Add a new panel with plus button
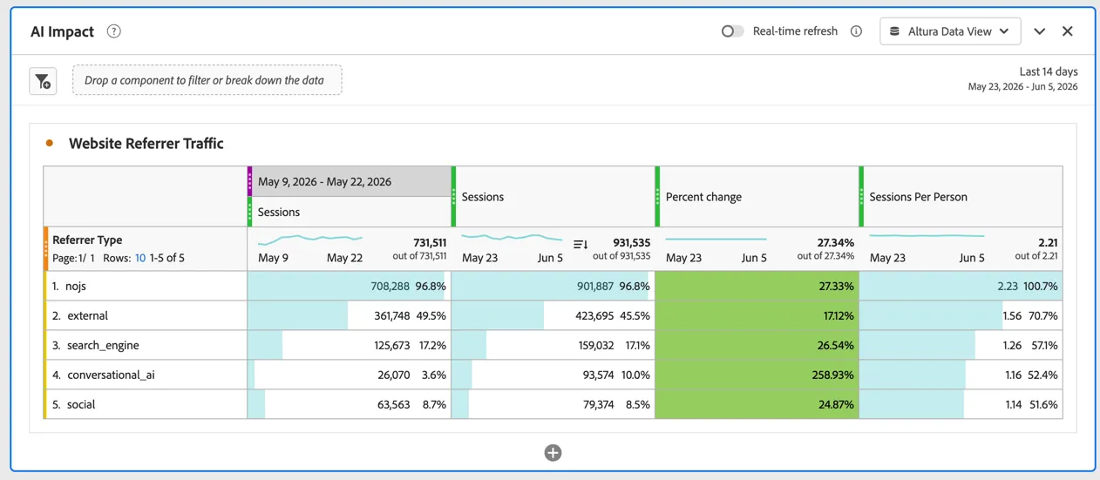 553,453
